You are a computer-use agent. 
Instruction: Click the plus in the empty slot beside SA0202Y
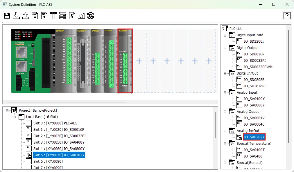pos(139,61)
